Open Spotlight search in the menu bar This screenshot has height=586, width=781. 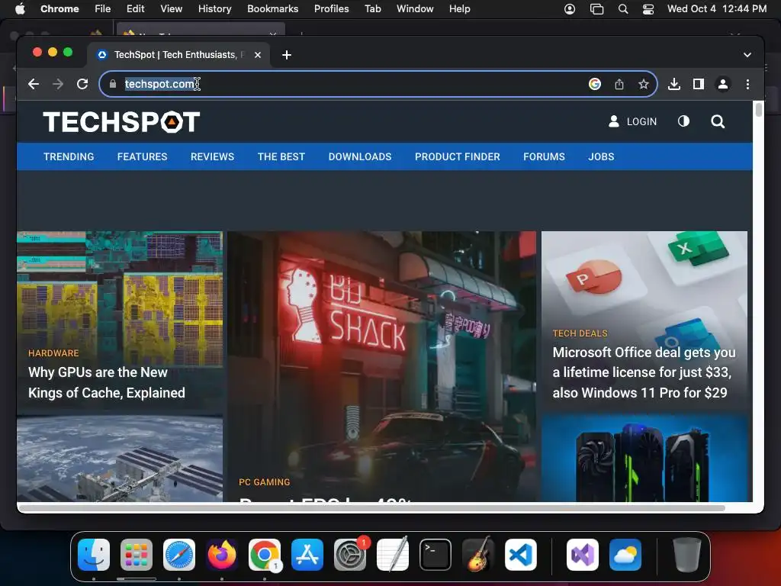622,8
